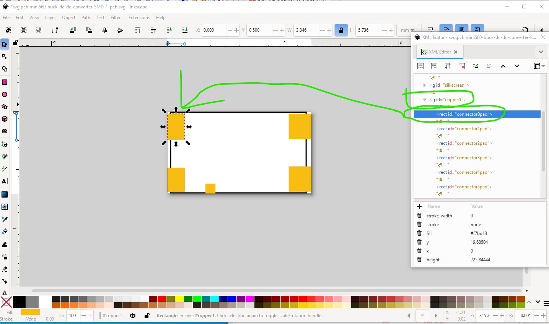Screen dimensions: 549x324
Task: Select the Node editing tool
Action: [5, 57]
